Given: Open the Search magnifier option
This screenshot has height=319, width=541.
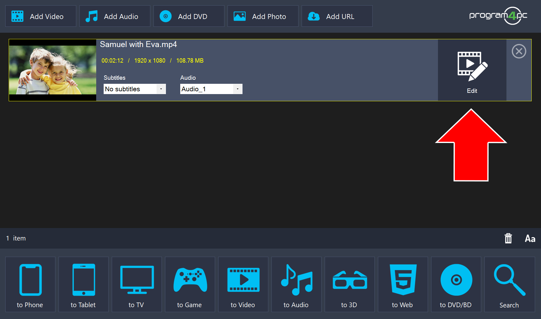Looking at the screenshot, I should 510,284.
